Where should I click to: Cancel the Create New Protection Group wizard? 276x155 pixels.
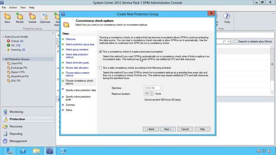(x=185, y=129)
